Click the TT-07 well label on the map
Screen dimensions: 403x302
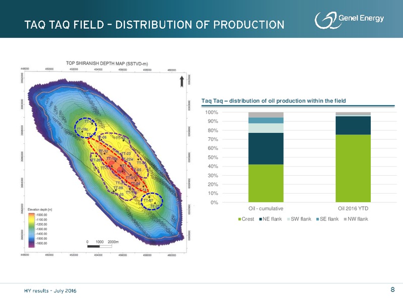point(148,200)
